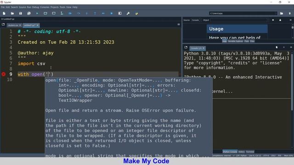Open the PYTHONPATH manager
Viewport: 294px width, 165px height.
click(x=136, y=13)
